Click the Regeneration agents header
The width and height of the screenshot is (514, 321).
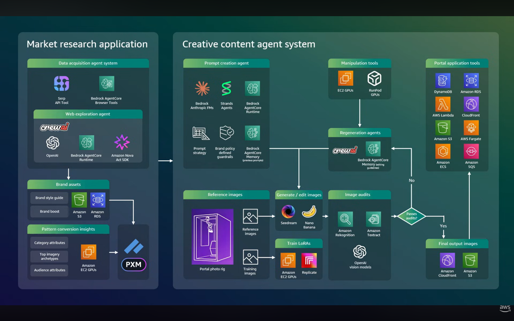pyautogui.click(x=360, y=133)
